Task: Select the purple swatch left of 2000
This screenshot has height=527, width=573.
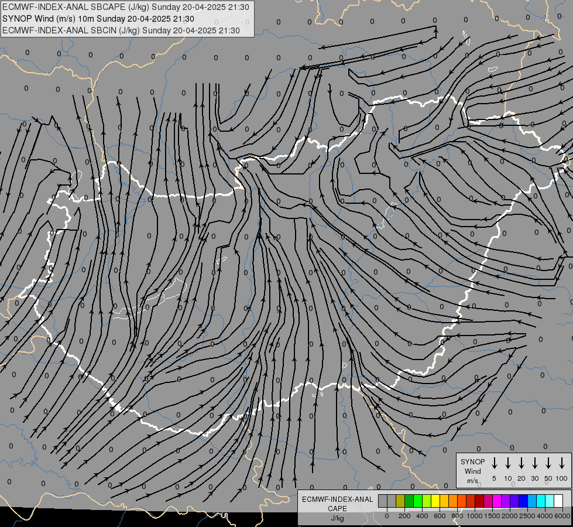Action: 506,501
